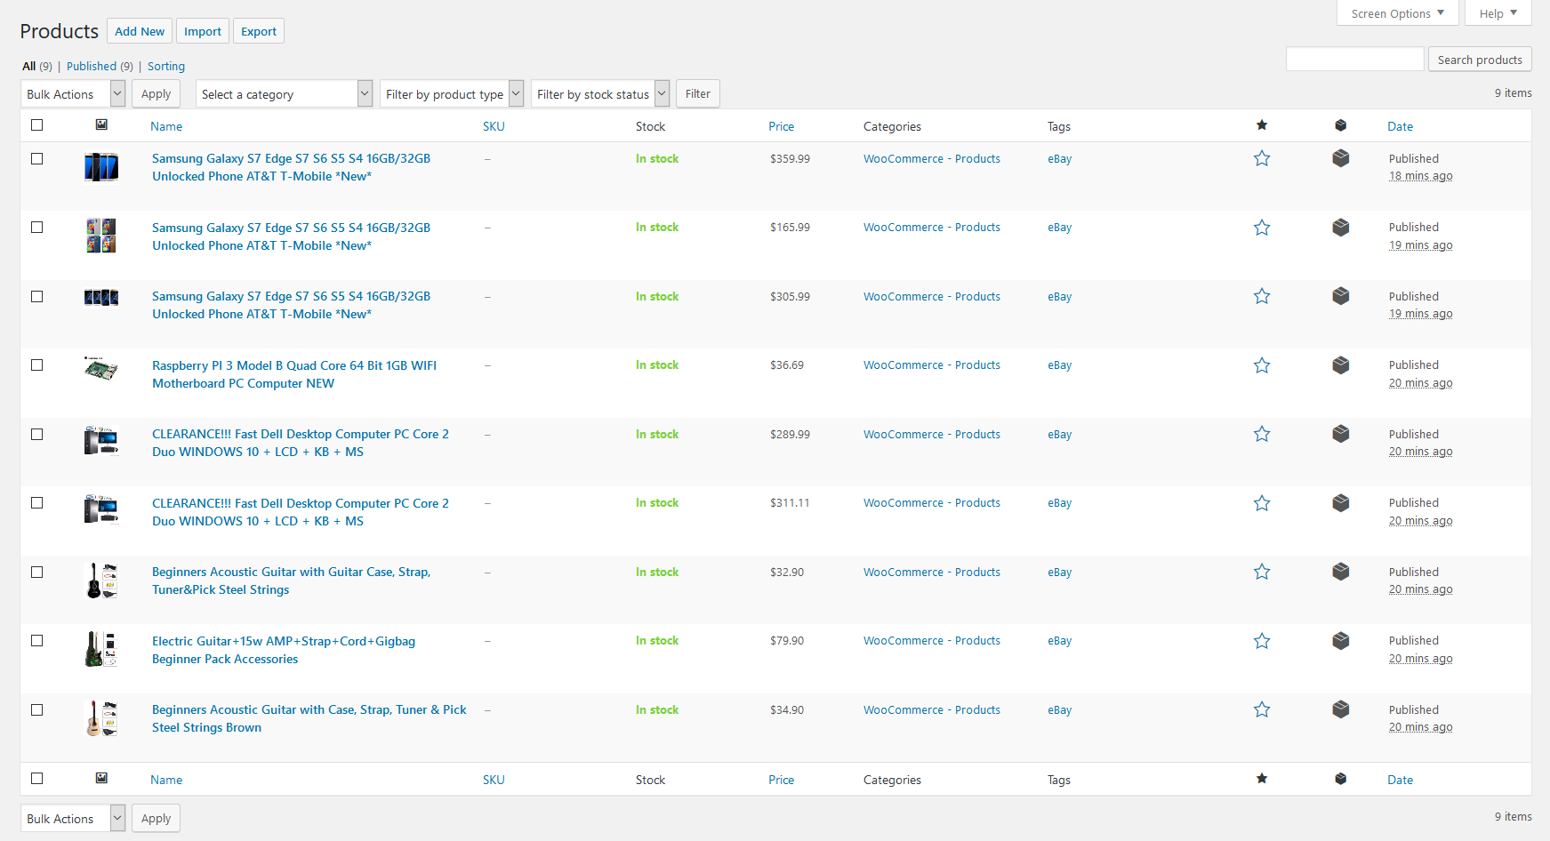Image resolution: width=1550 pixels, height=841 pixels.
Task: Toggle featured star for the $34.90 Brown Guitar
Action: pos(1261,709)
